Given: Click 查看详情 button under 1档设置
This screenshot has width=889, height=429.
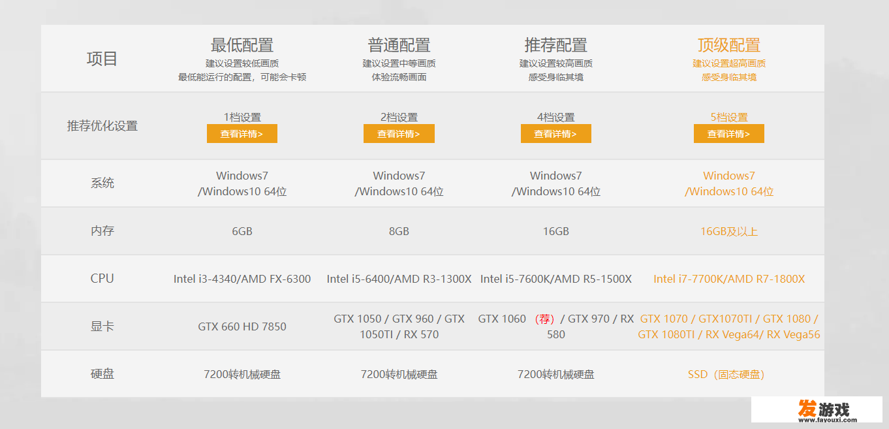Looking at the screenshot, I should [242, 134].
